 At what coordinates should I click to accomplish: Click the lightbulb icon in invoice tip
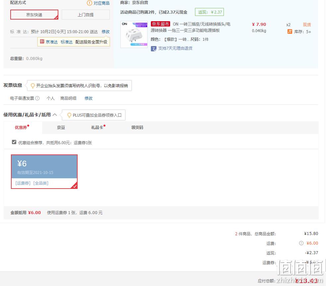pyautogui.click(x=33, y=86)
